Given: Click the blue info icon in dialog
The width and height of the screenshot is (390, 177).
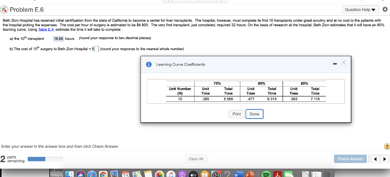Looking at the screenshot, I should pos(149,65).
